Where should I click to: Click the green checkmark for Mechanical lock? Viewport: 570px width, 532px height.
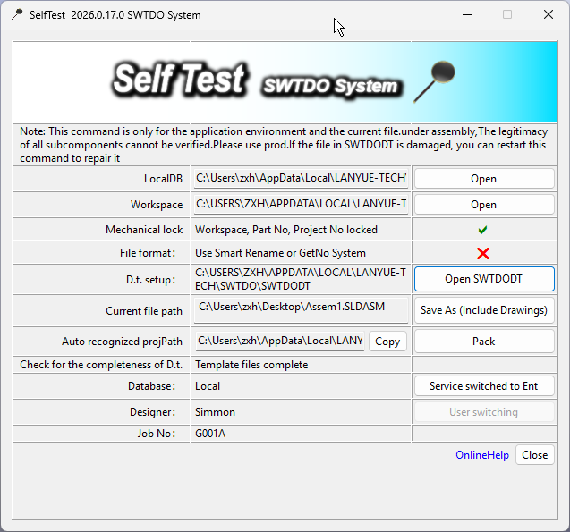[x=483, y=230]
